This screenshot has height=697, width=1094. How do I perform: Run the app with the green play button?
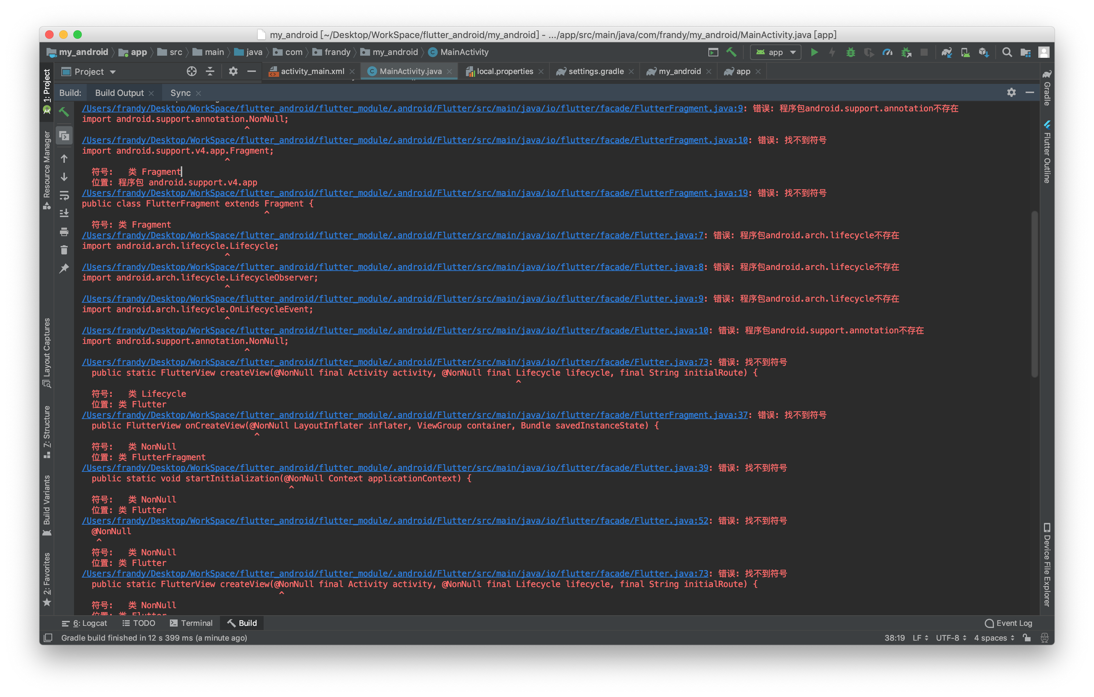[x=814, y=52]
